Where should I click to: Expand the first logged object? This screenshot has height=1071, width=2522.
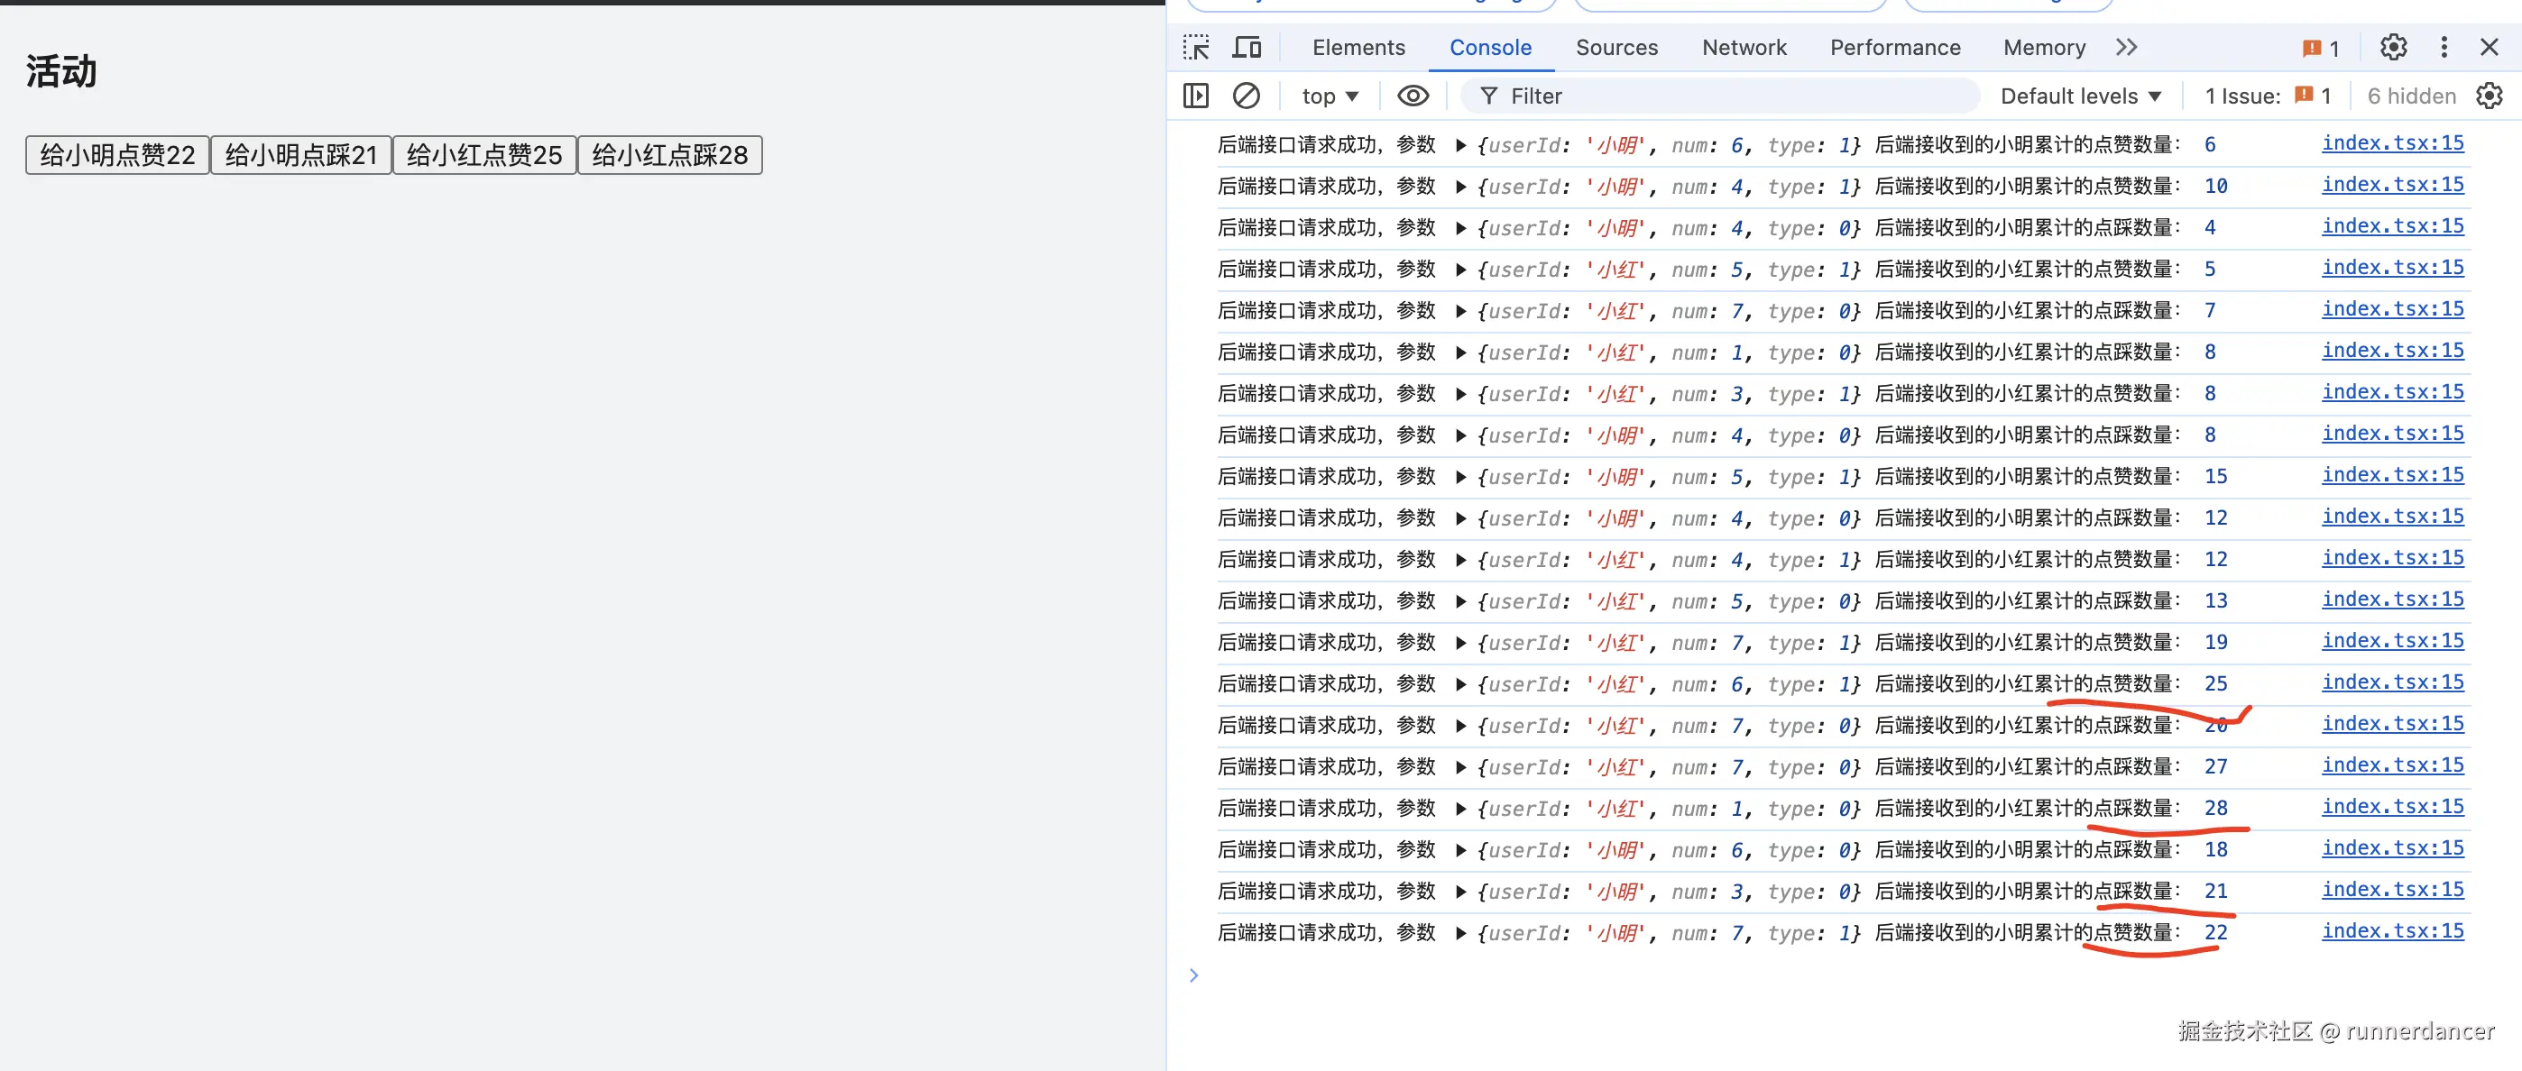(1459, 146)
